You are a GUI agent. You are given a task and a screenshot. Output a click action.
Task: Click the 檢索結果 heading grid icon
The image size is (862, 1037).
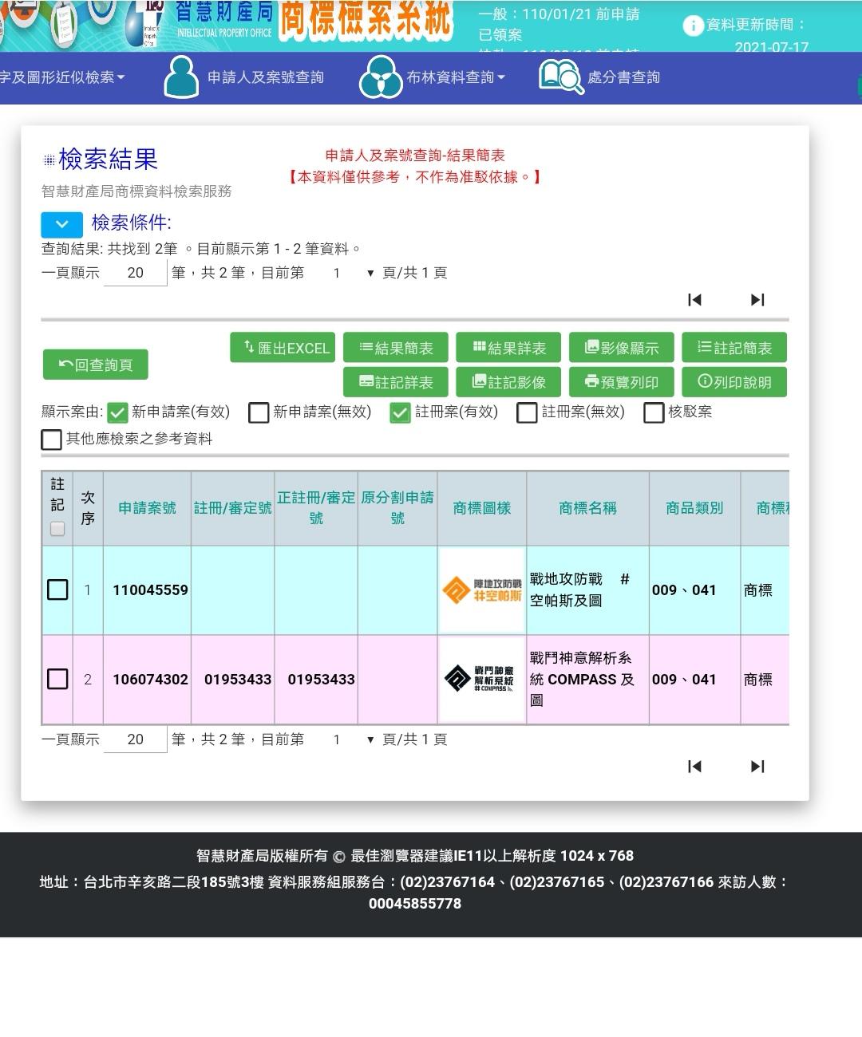(49, 160)
